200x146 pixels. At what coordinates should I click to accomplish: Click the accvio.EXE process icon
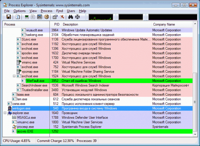pos(14,131)
